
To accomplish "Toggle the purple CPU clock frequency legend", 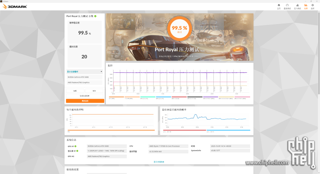I will click(x=211, y=97).
